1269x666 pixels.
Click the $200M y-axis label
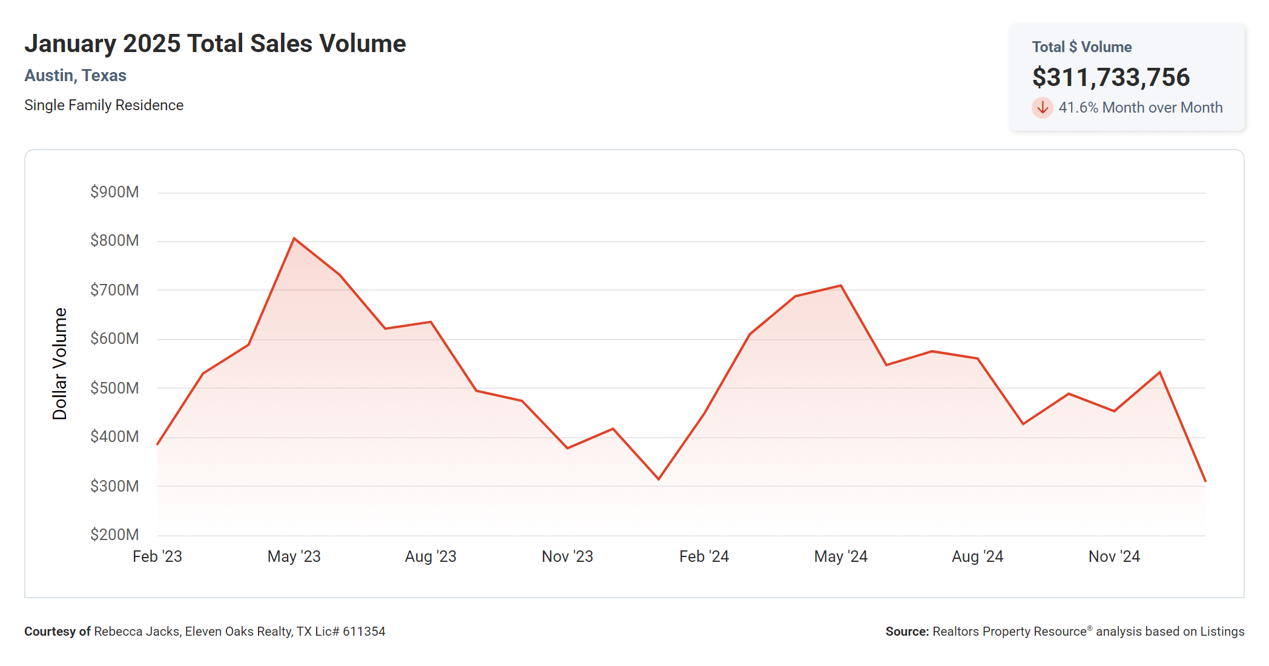[x=114, y=535]
